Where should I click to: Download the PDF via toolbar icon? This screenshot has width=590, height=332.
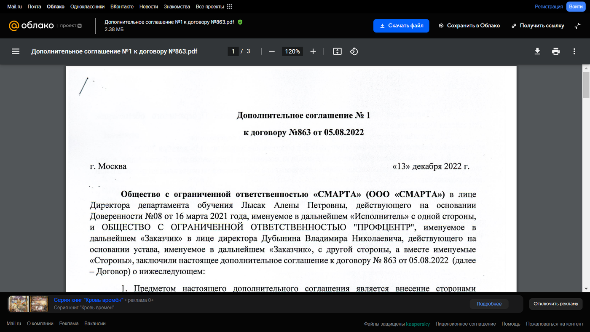(537, 51)
